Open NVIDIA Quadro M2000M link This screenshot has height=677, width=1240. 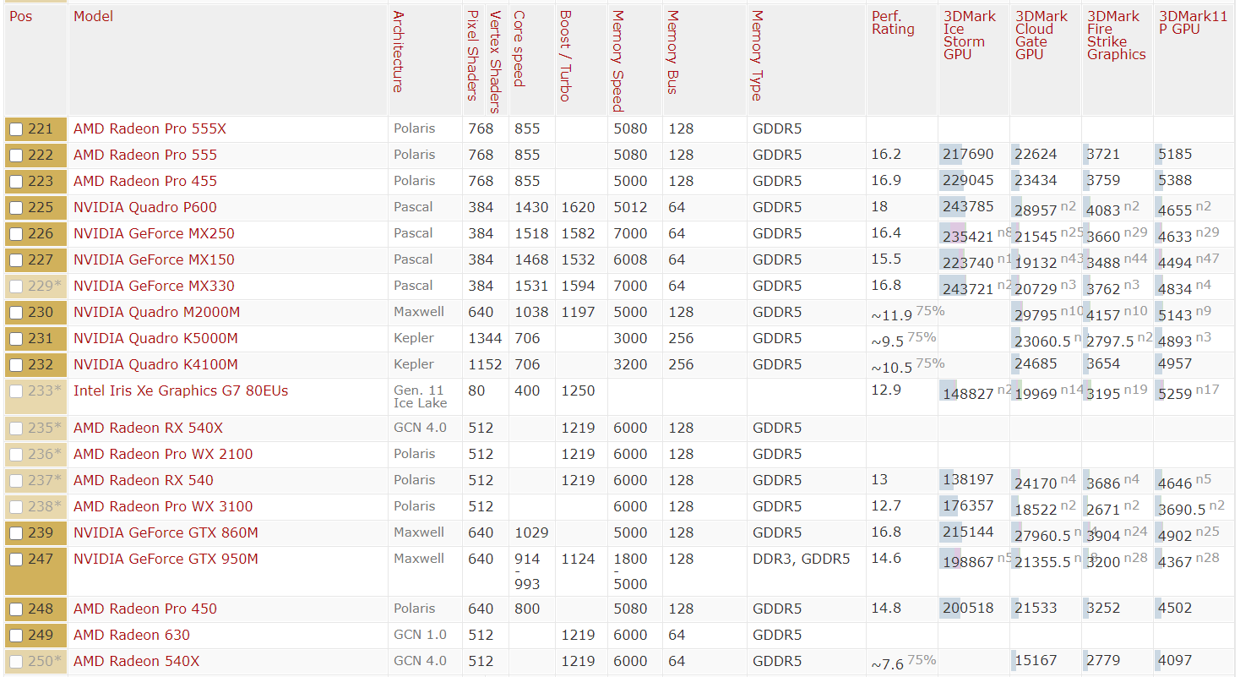[156, 313]
